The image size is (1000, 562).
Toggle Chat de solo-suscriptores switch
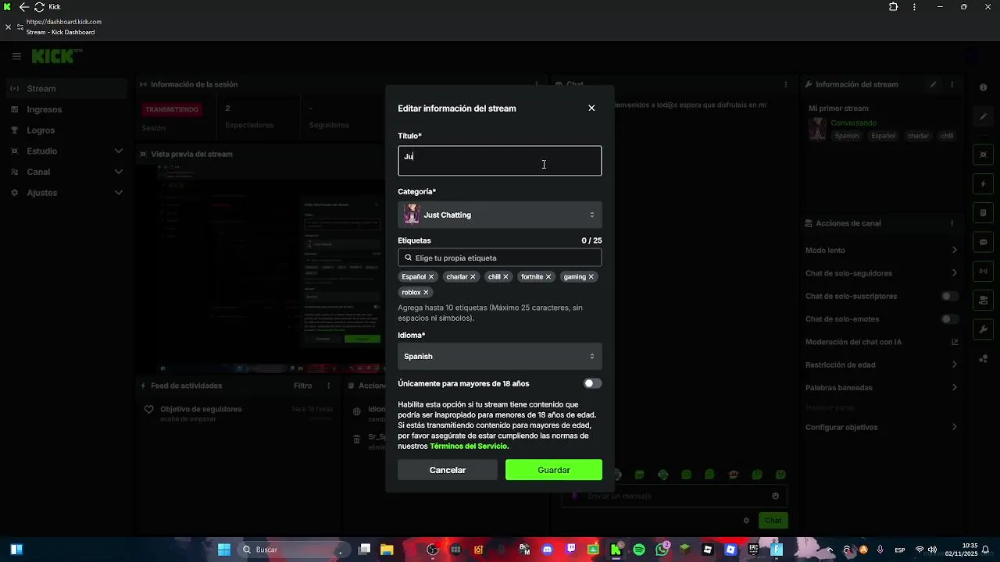[x=949, y=297]
